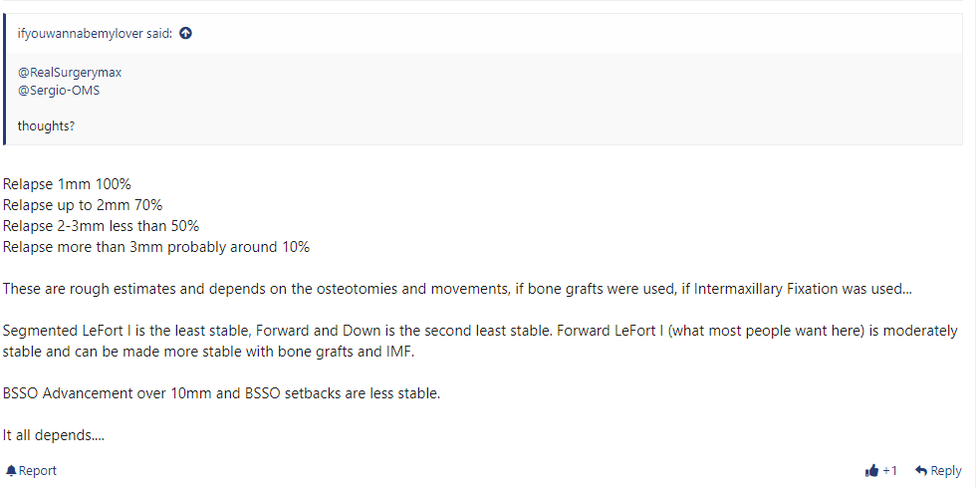Click the bell icon beside Report
The width and height of the screenshot is (980, 488).
(11, 470)
